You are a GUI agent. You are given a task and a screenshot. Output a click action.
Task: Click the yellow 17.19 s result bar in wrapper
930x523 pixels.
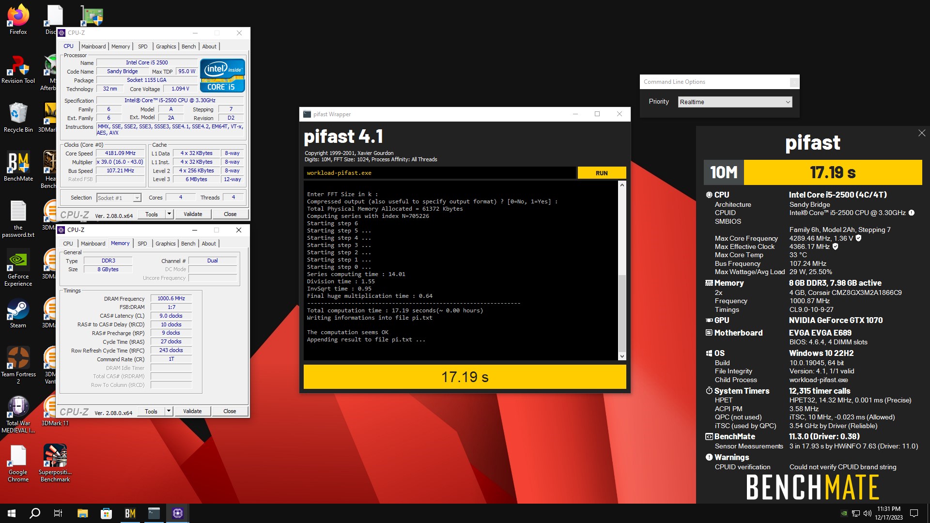coord(465,377)
